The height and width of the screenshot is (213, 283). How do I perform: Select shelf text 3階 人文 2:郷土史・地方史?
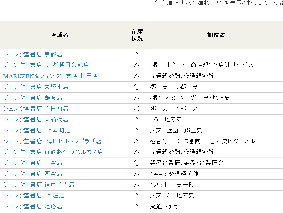pyautogui.click(x=190, y=98)
